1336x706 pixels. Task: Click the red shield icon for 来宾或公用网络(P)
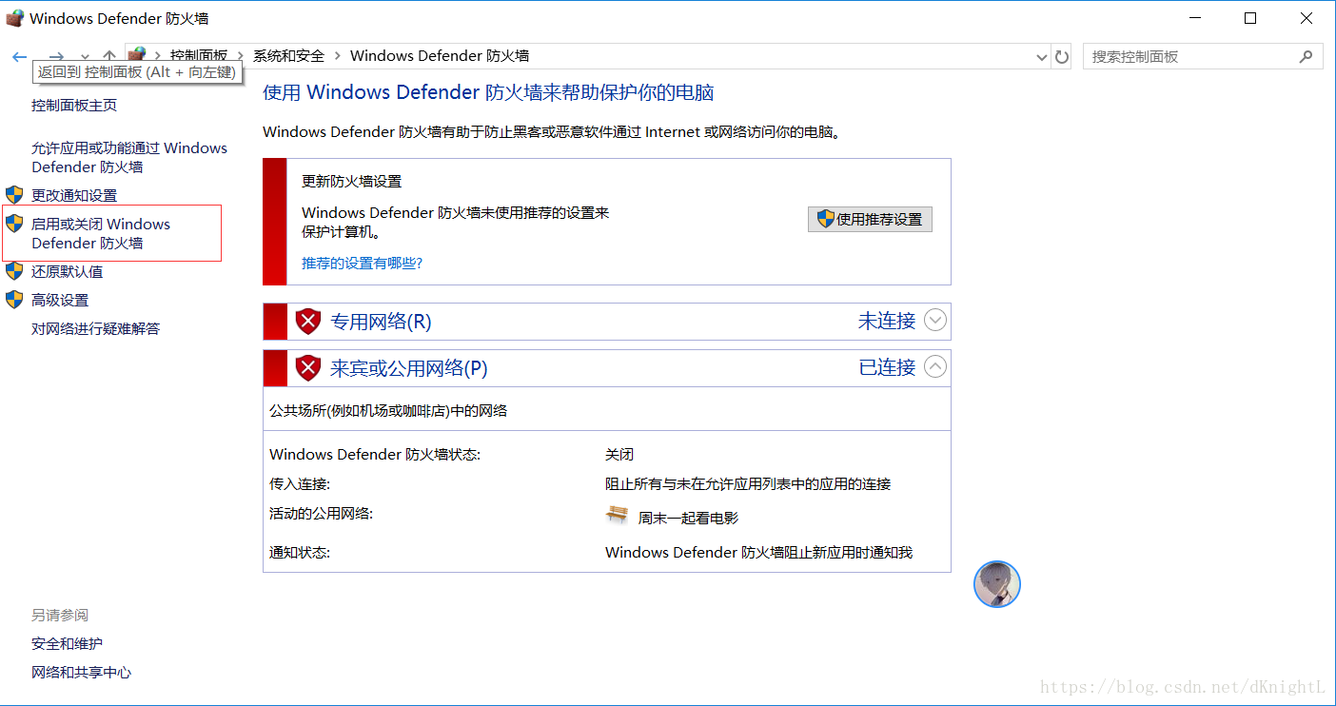[308, 368]
